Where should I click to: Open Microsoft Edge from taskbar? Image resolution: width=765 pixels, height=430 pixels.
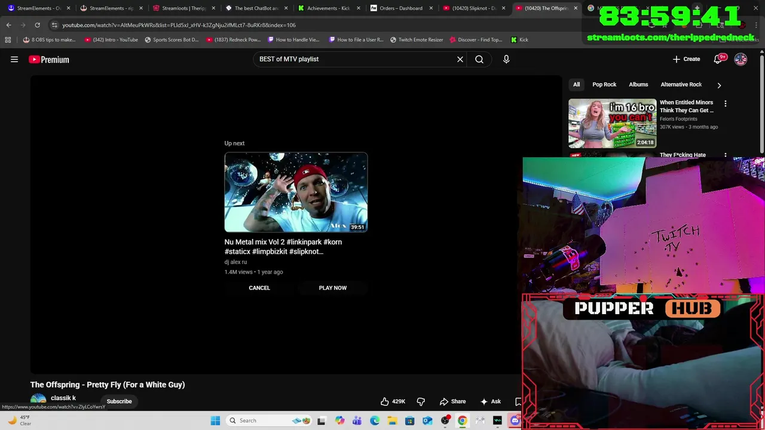click(x=375, y=420)
